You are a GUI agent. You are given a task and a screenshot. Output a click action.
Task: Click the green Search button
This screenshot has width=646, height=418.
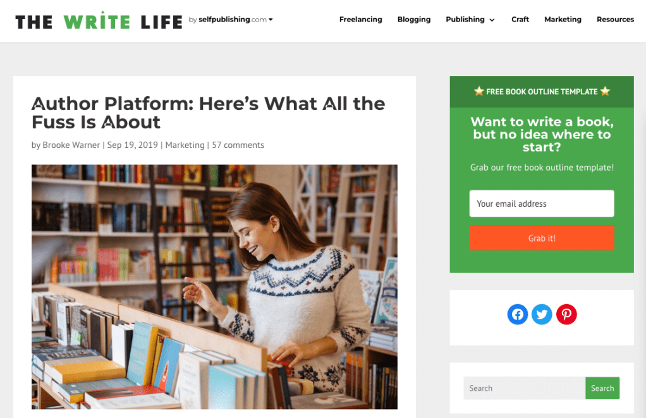602,388
